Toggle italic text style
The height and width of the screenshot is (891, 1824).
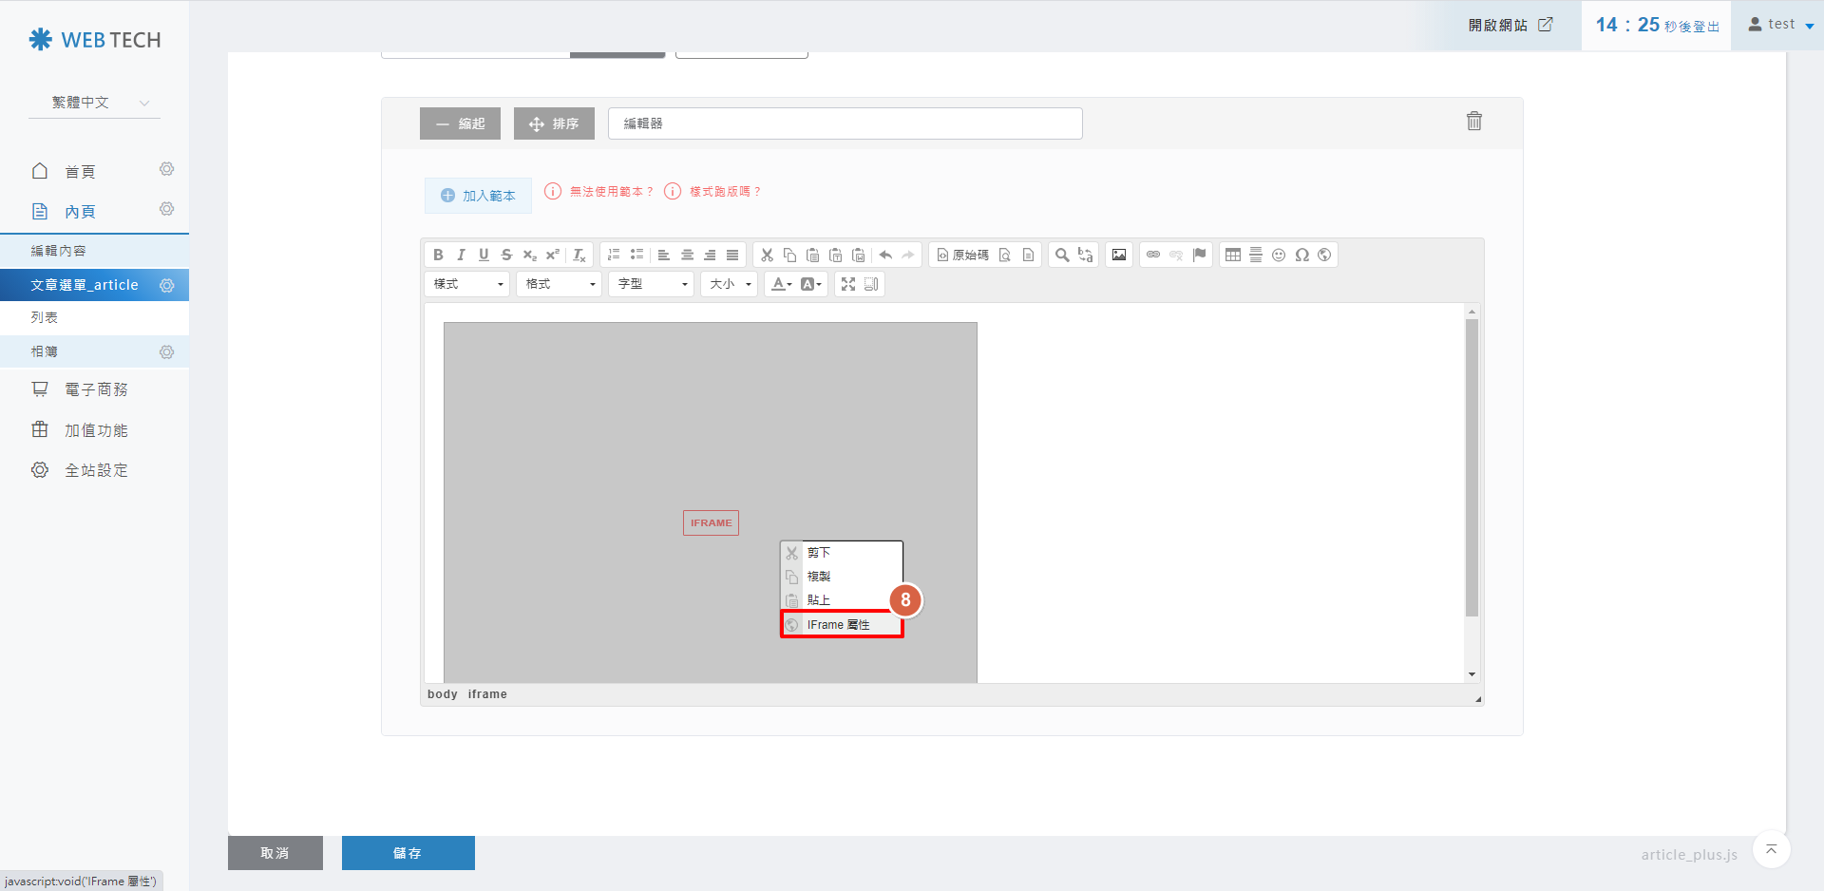coord(461,255)
